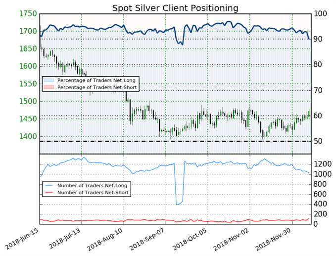This screenshot has height=256, width=336.
Task: Click the 60 percent axis label
Action: click(x=318, y=116)
